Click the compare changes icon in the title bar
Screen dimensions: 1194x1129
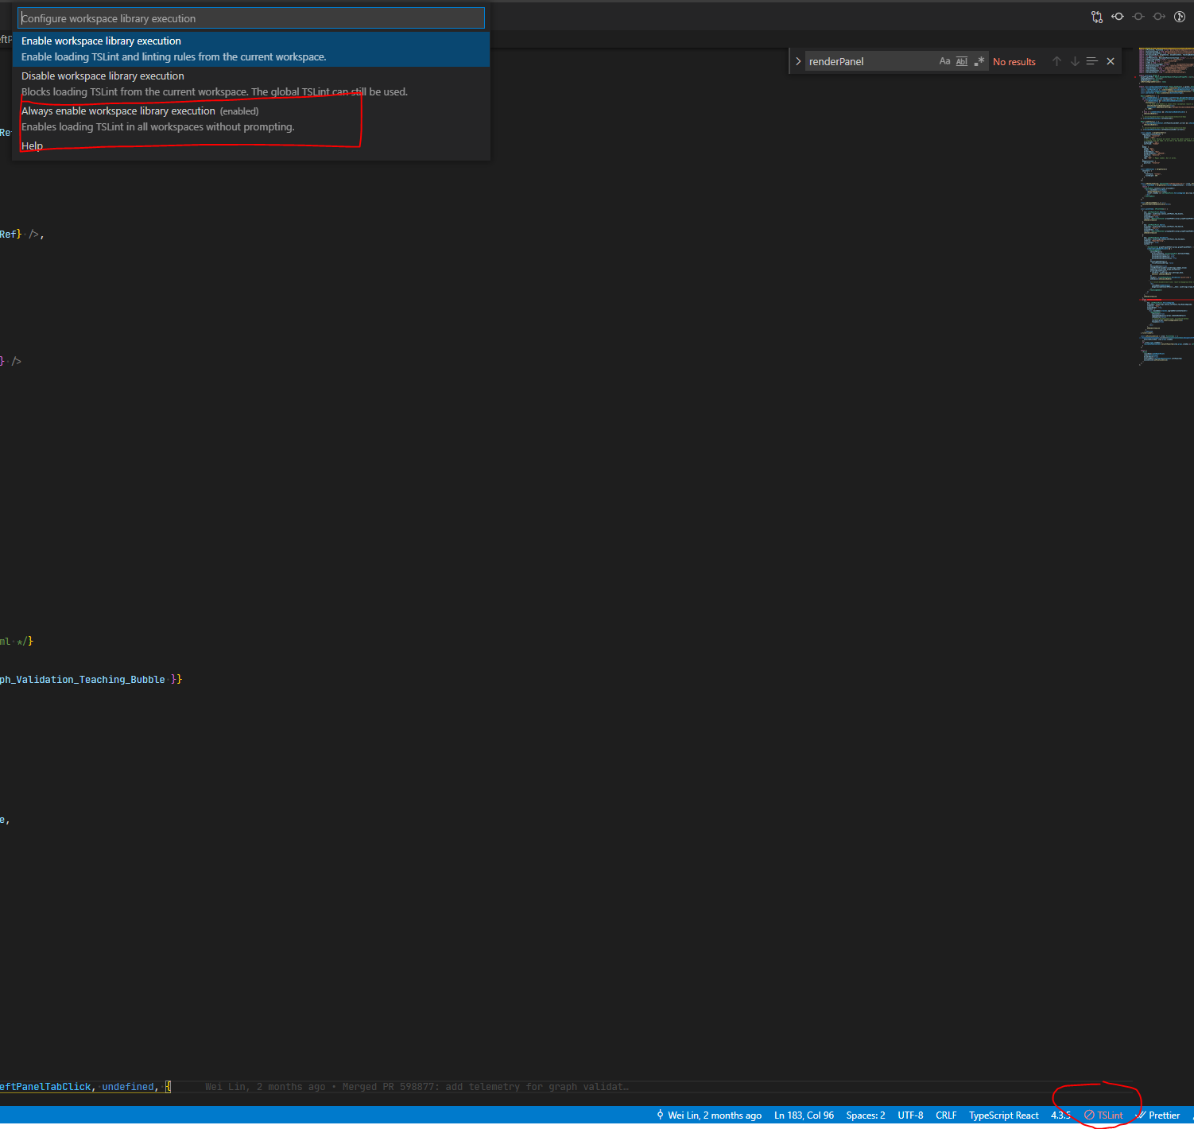point(1097,16)
